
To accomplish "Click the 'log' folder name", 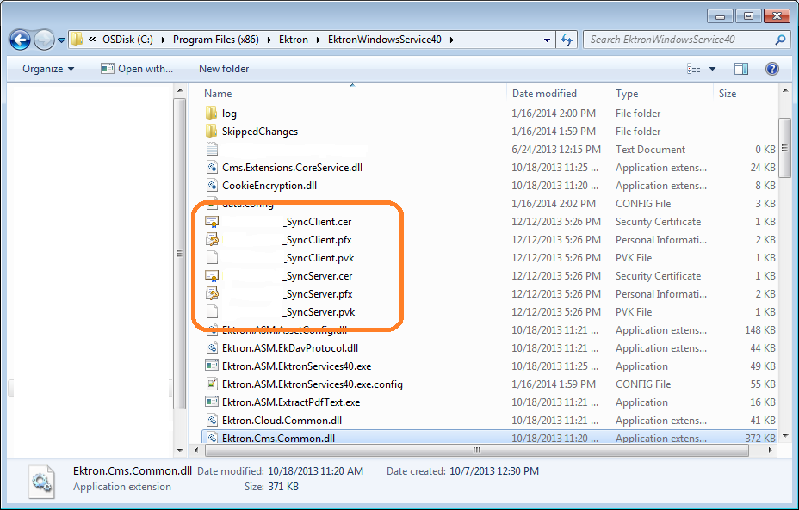I will [229, 114].
